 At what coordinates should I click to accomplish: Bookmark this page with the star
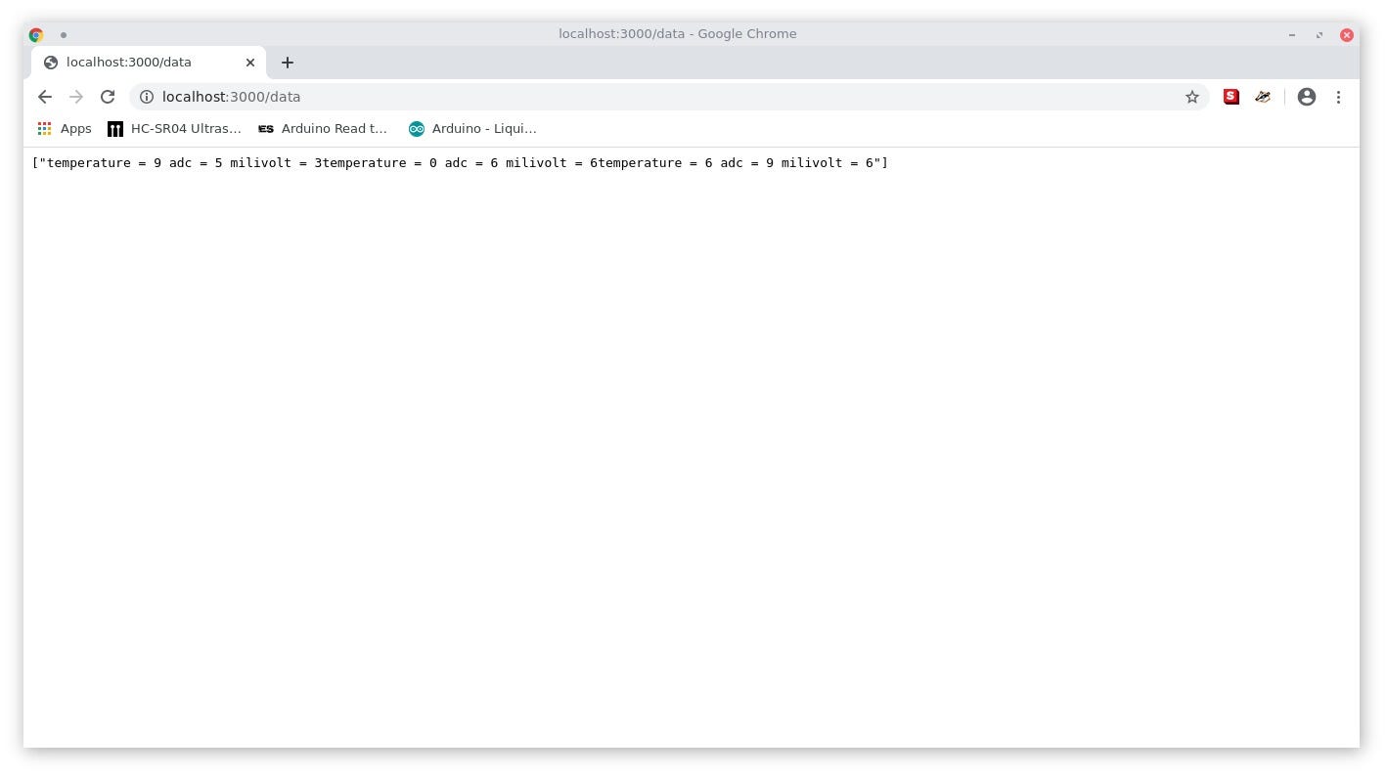tap(1191, 97)
